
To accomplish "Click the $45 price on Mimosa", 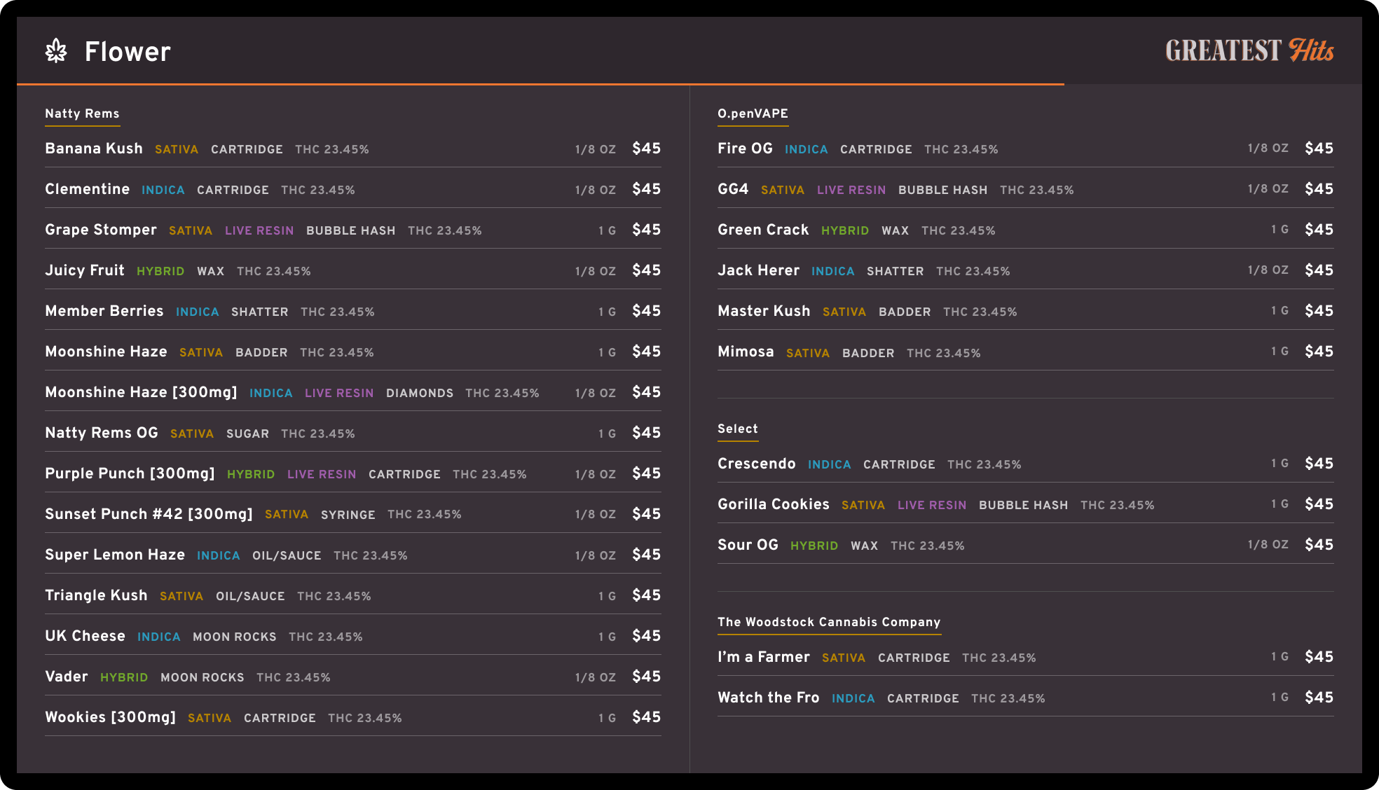I will click(x=1318, y=351).
